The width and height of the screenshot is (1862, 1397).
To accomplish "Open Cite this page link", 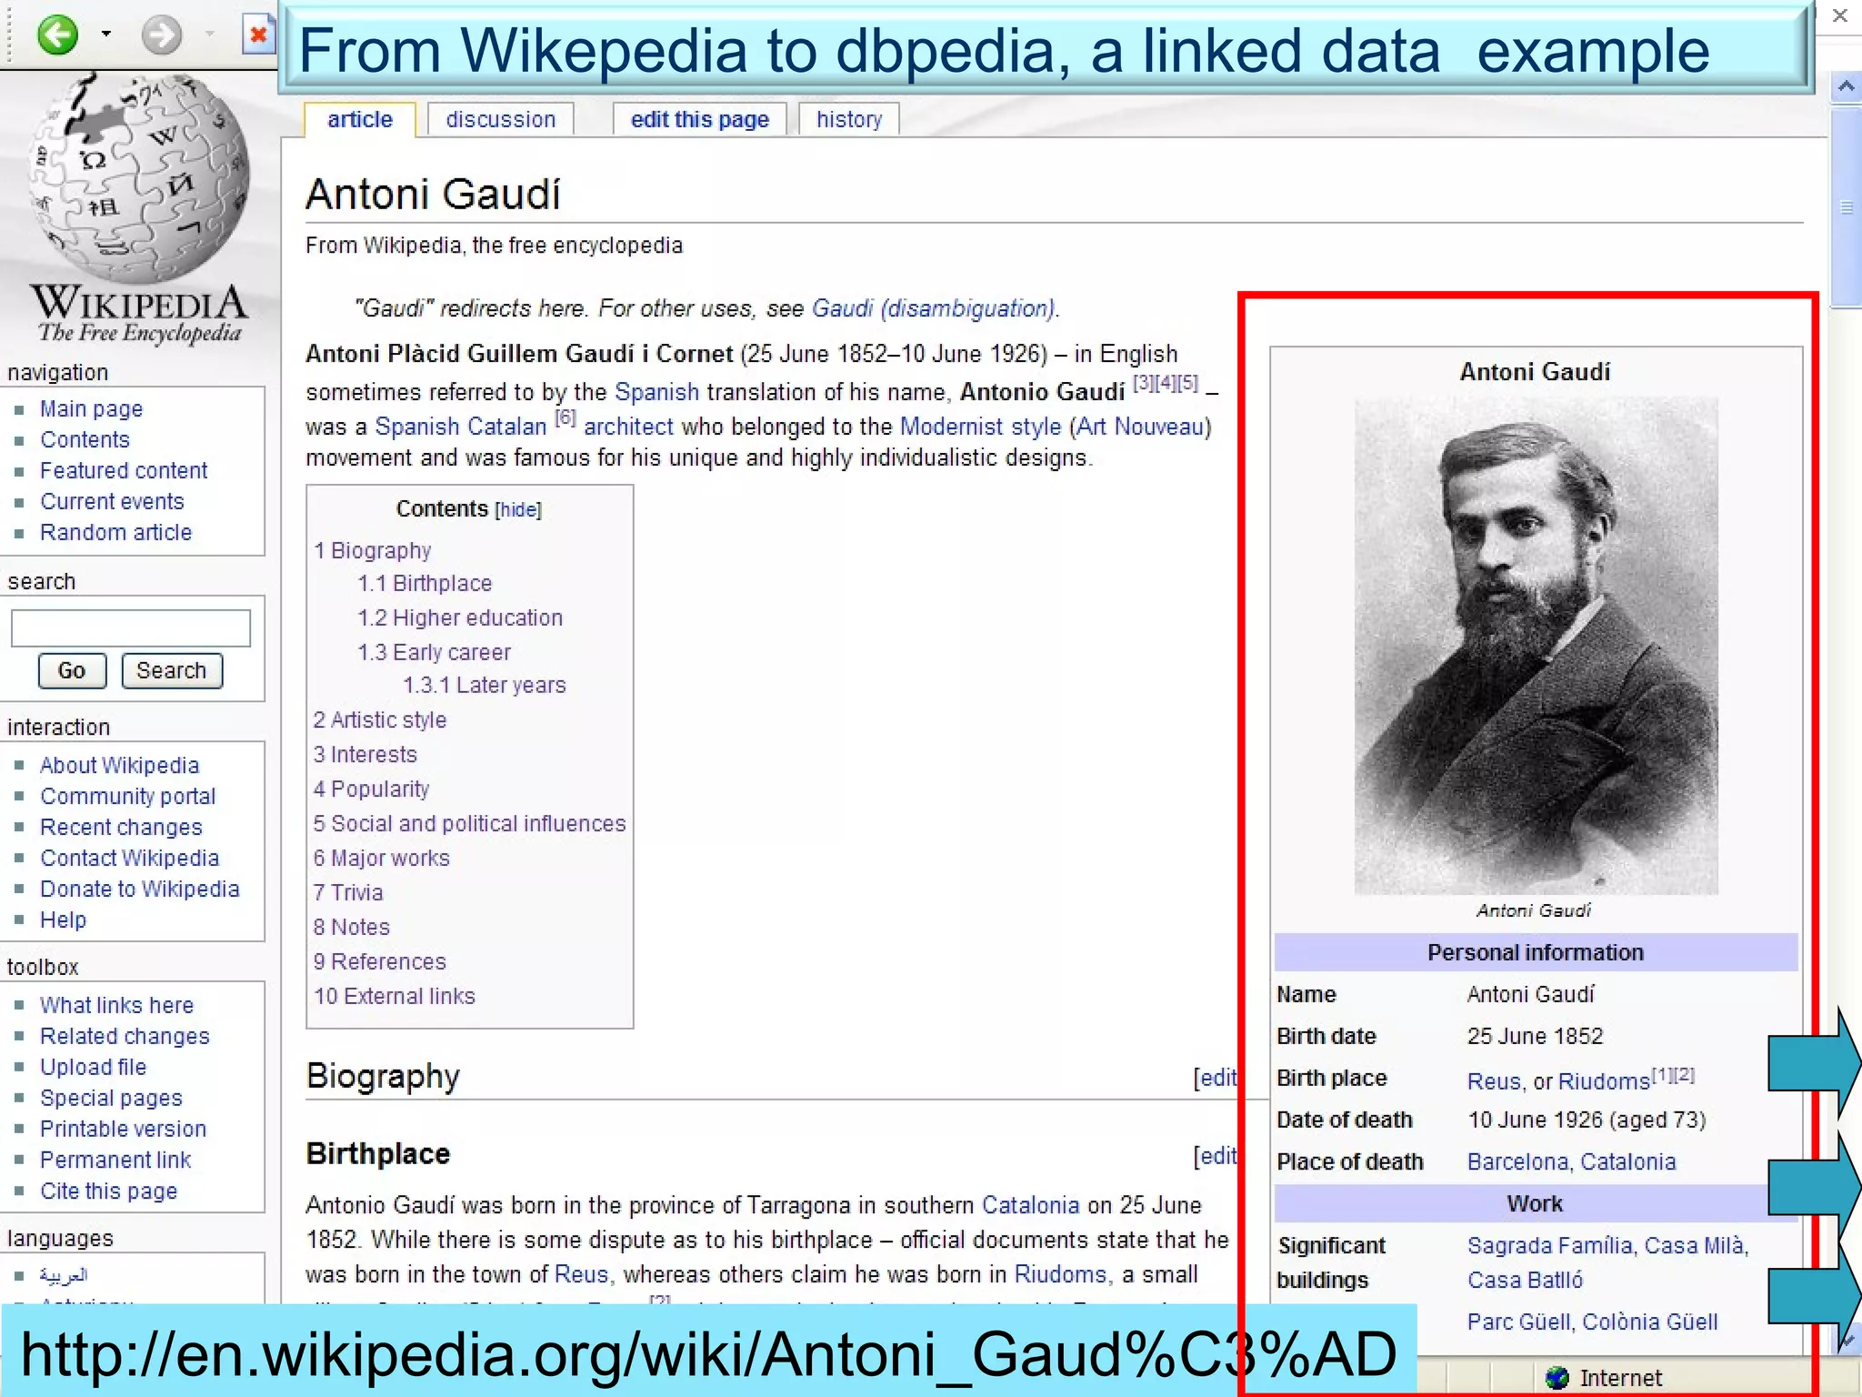I will [108, 1191].
